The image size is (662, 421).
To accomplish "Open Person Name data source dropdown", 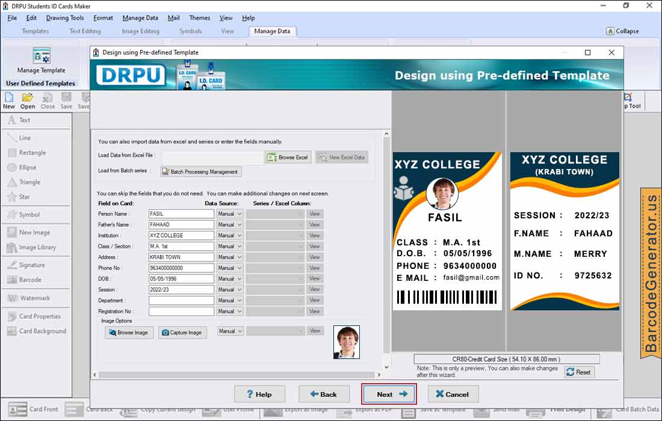I will pos(230,214).
